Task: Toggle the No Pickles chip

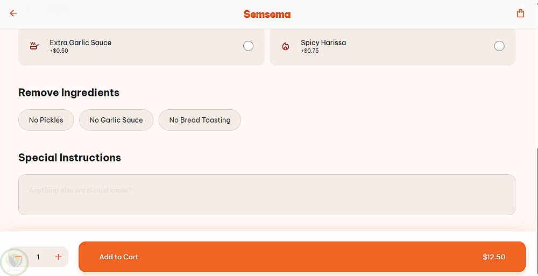Action: (x=46, y=120)
